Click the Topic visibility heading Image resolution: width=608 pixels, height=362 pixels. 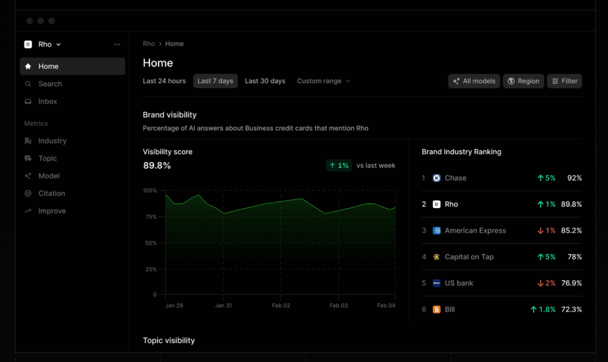(x=169, y=340)
